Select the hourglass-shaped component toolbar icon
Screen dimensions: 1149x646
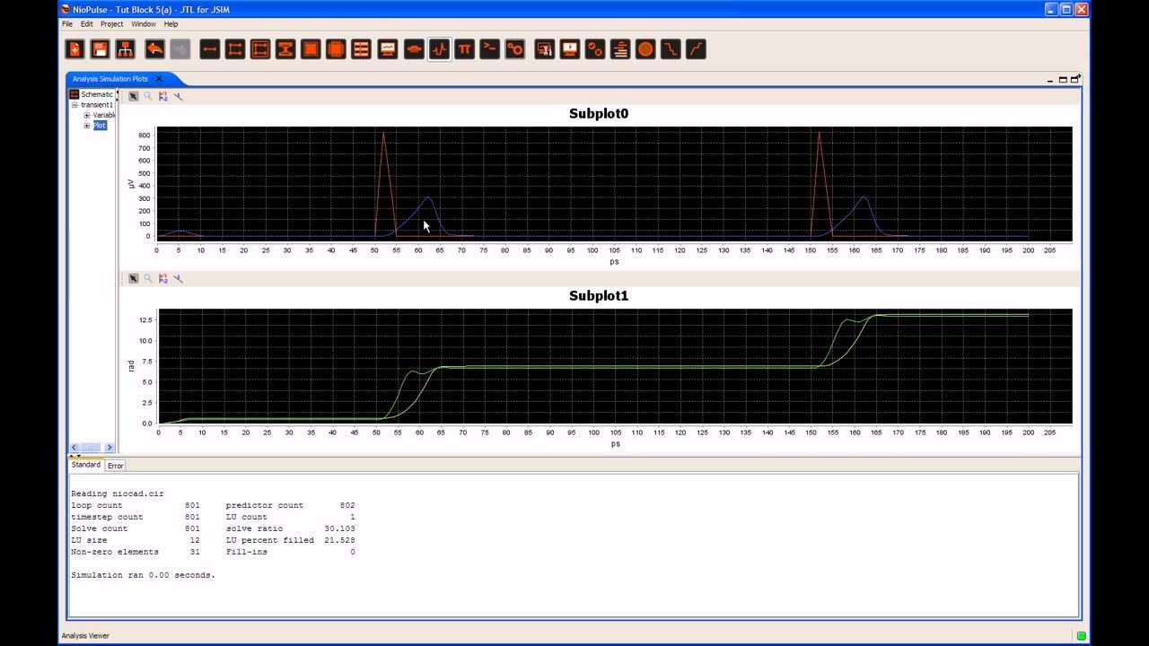[285, 49]
